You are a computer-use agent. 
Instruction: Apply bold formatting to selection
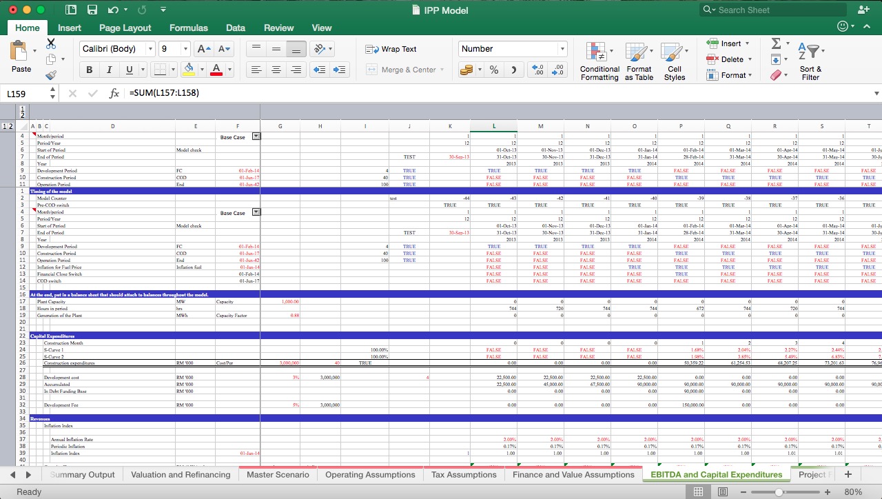[x=89, y=70]
